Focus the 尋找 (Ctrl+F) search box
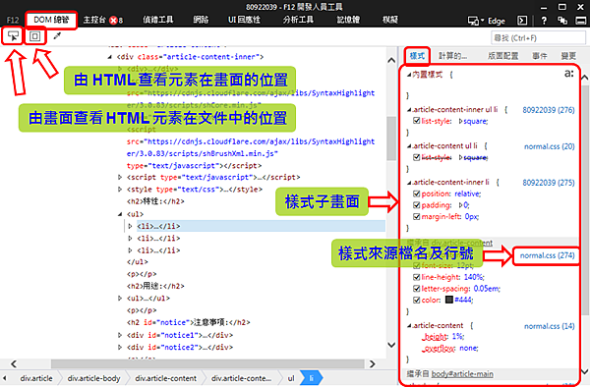 tap(538, 38)
